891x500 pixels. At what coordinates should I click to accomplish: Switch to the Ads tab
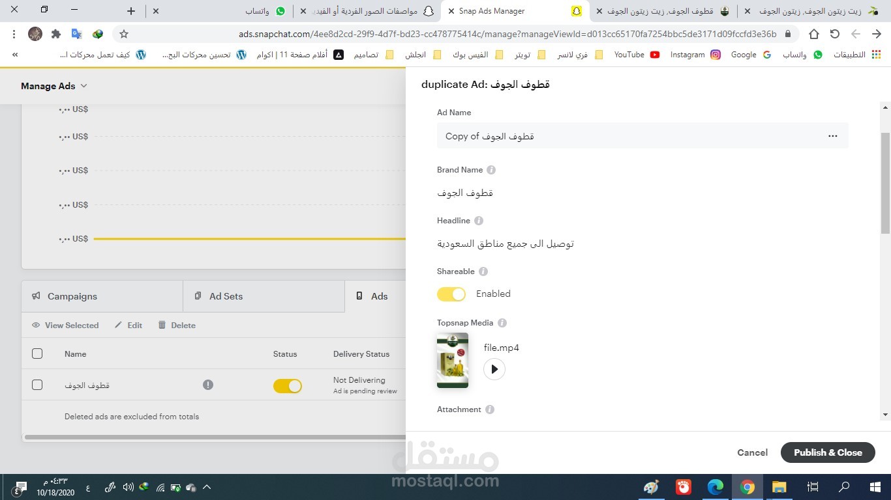(x=375, y=296)
